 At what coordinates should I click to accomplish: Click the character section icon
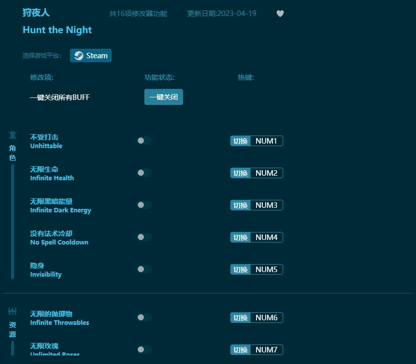(x=13, y=135)
